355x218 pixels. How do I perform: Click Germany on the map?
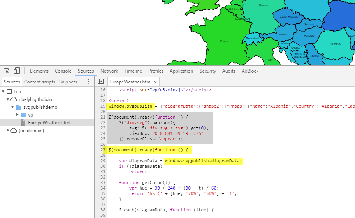[x=264, y=5]
